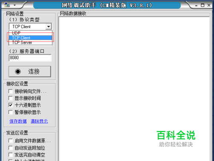Toggle 自动发送附加位 checkbox
Image resolution: width=214 pixels, height=161 pixels.
[11, 148]
